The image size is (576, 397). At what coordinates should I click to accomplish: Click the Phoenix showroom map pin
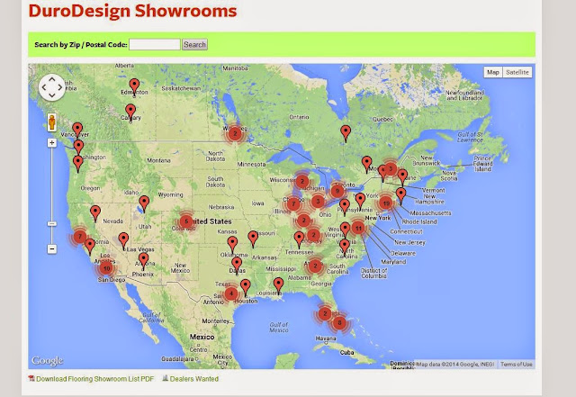[144, 261]
